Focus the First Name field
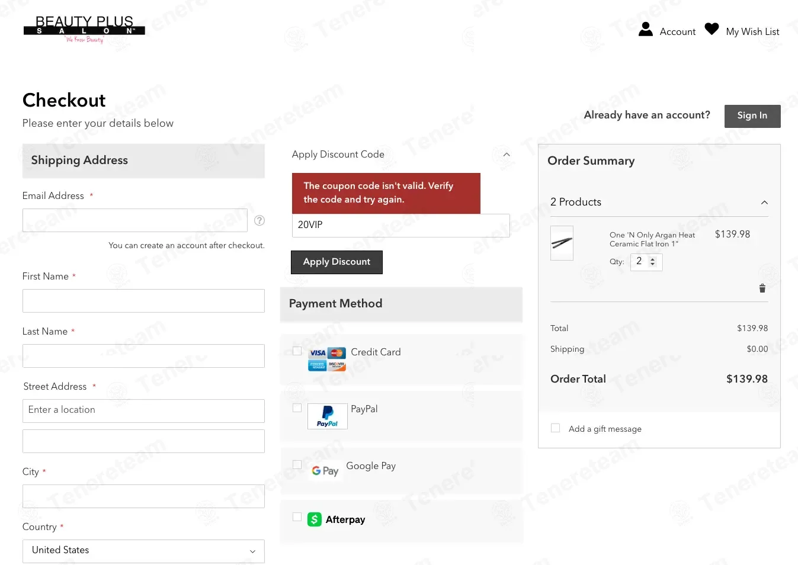798x565 pixels. click(143, 301)
